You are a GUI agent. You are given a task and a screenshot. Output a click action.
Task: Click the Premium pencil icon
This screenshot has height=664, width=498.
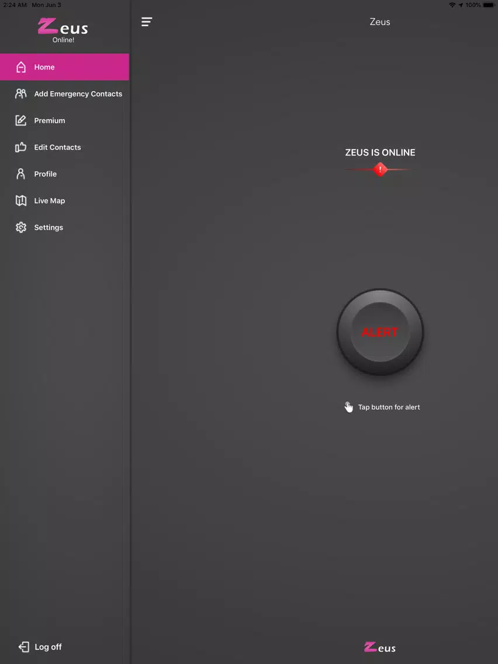21,120
